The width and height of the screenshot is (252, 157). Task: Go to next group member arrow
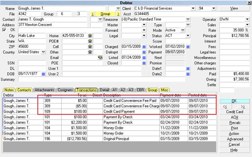click(118, 14)
